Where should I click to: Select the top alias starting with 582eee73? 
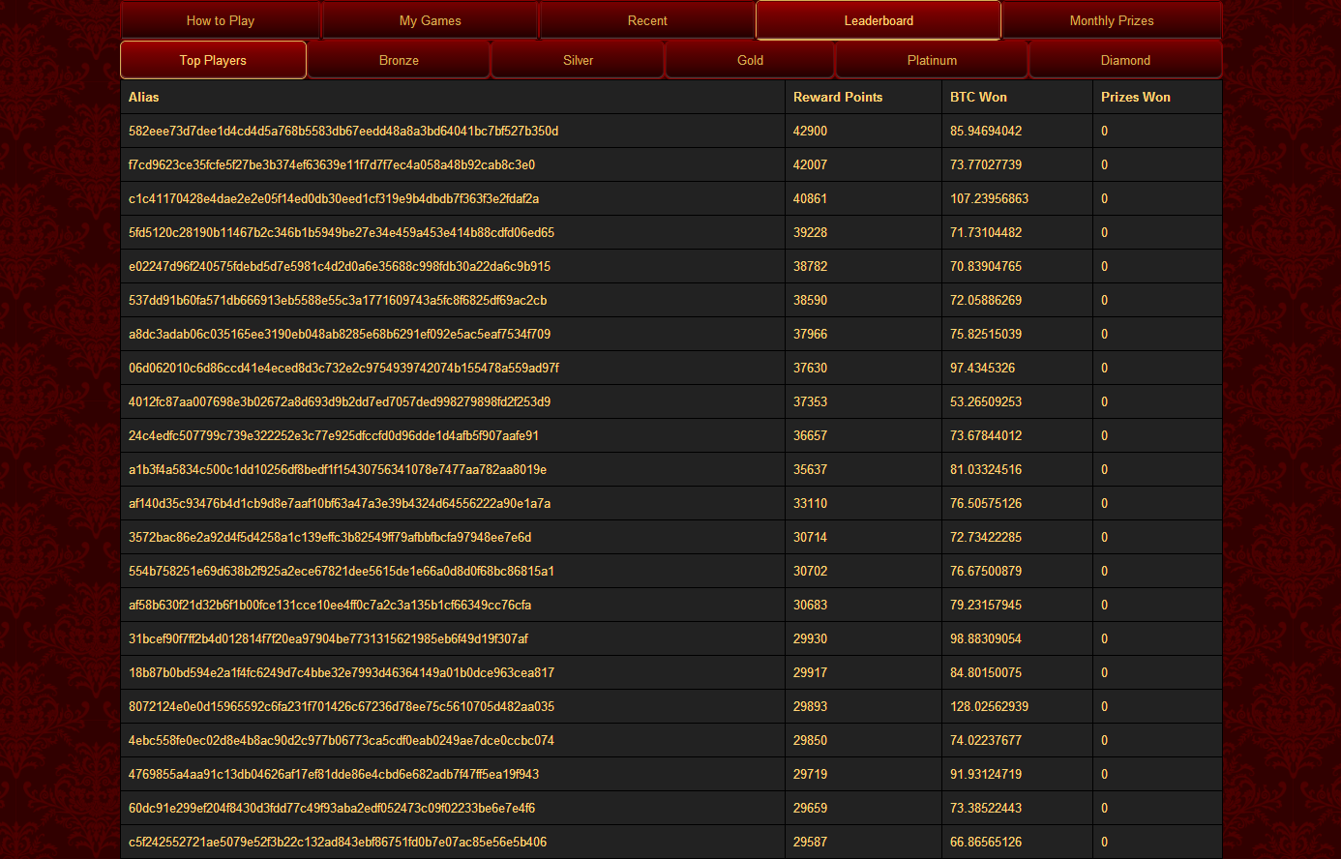[x=343, y=131]
